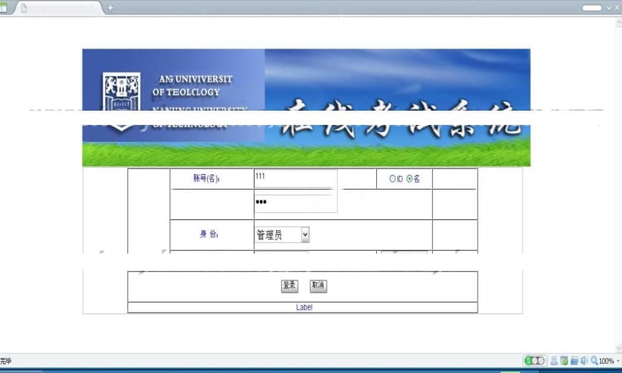Click the 完毕 status text

tap(6, 361)
